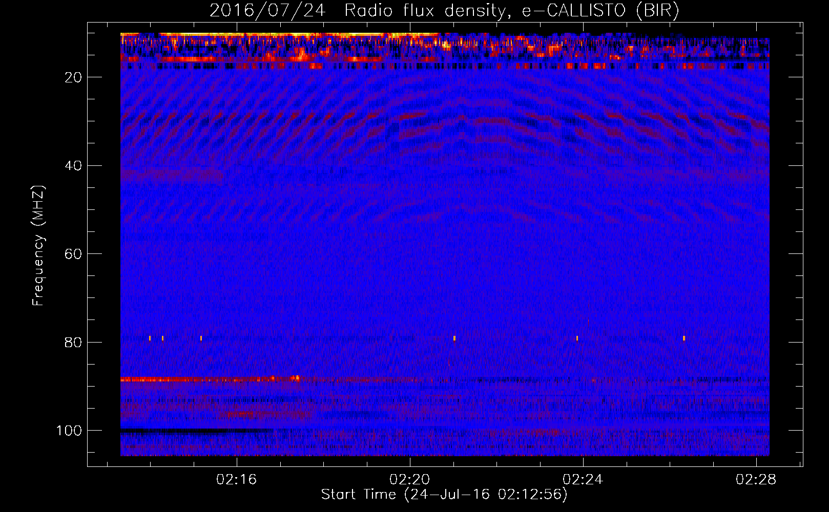Click the '02:20' time tick label
Viewport: 829px width, 512px height.
click(410, 480)
